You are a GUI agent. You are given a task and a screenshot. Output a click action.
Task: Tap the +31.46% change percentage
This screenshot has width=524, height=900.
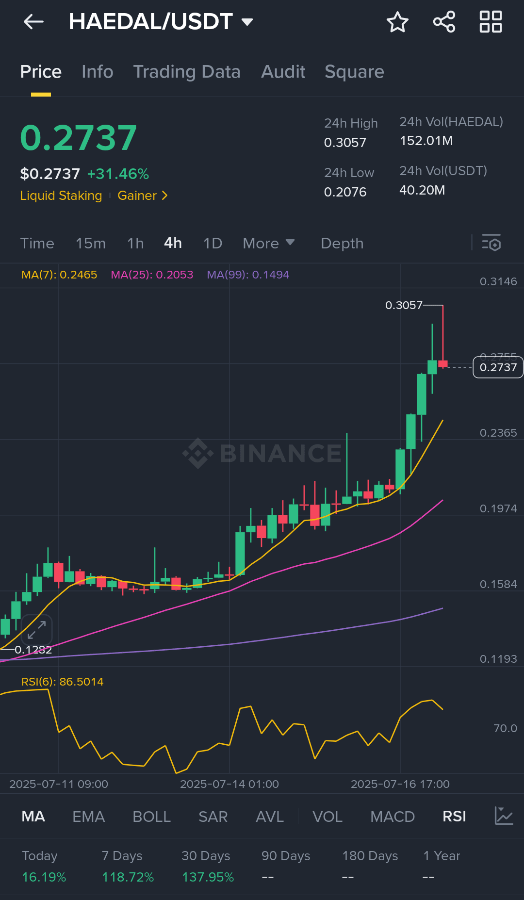[118, 174]
